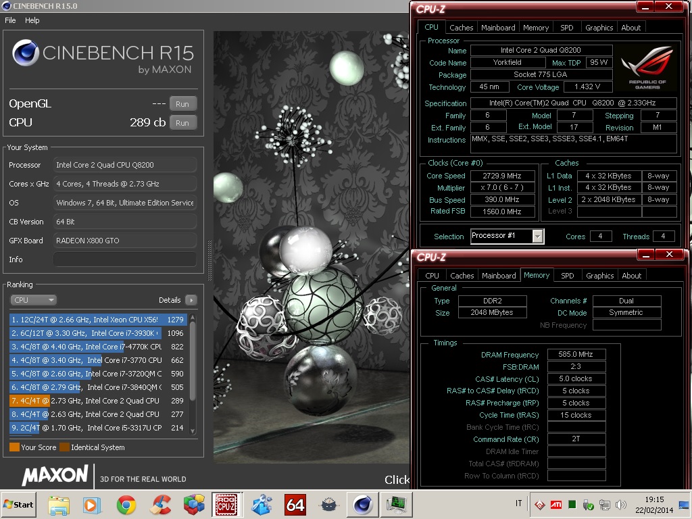The image size is (692, 519).
Task: Click the clock showing 19:15
Action: [x=654, y=499]
